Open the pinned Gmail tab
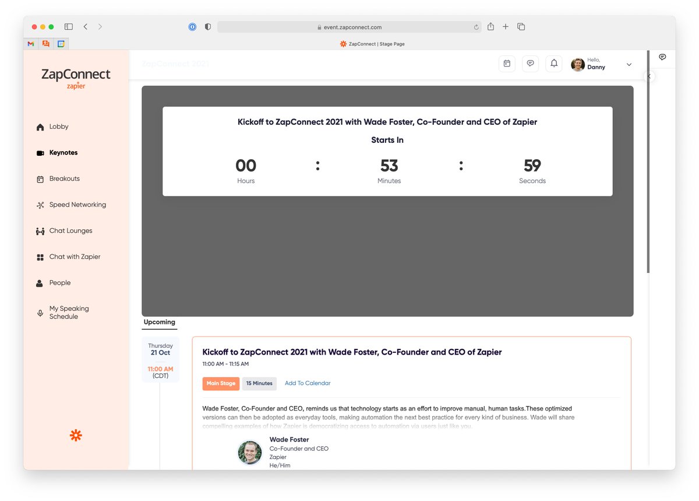Viewport: 699px width, 501px height. click(31, 44)
